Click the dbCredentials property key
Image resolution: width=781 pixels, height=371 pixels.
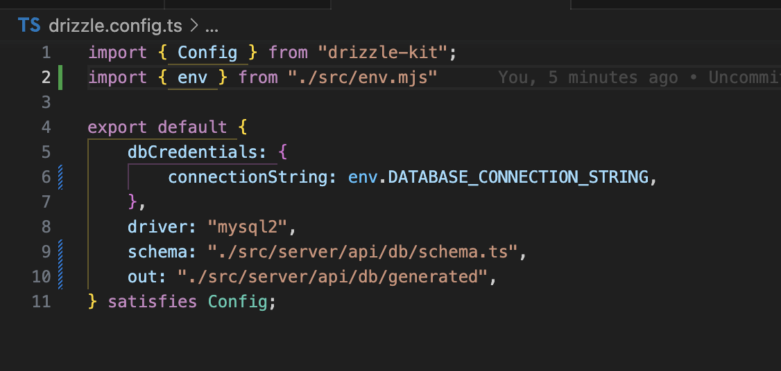(x=192, y=152)
